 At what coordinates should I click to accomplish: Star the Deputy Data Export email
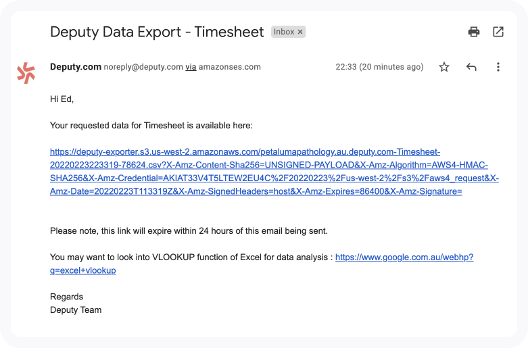click(444, 67)
